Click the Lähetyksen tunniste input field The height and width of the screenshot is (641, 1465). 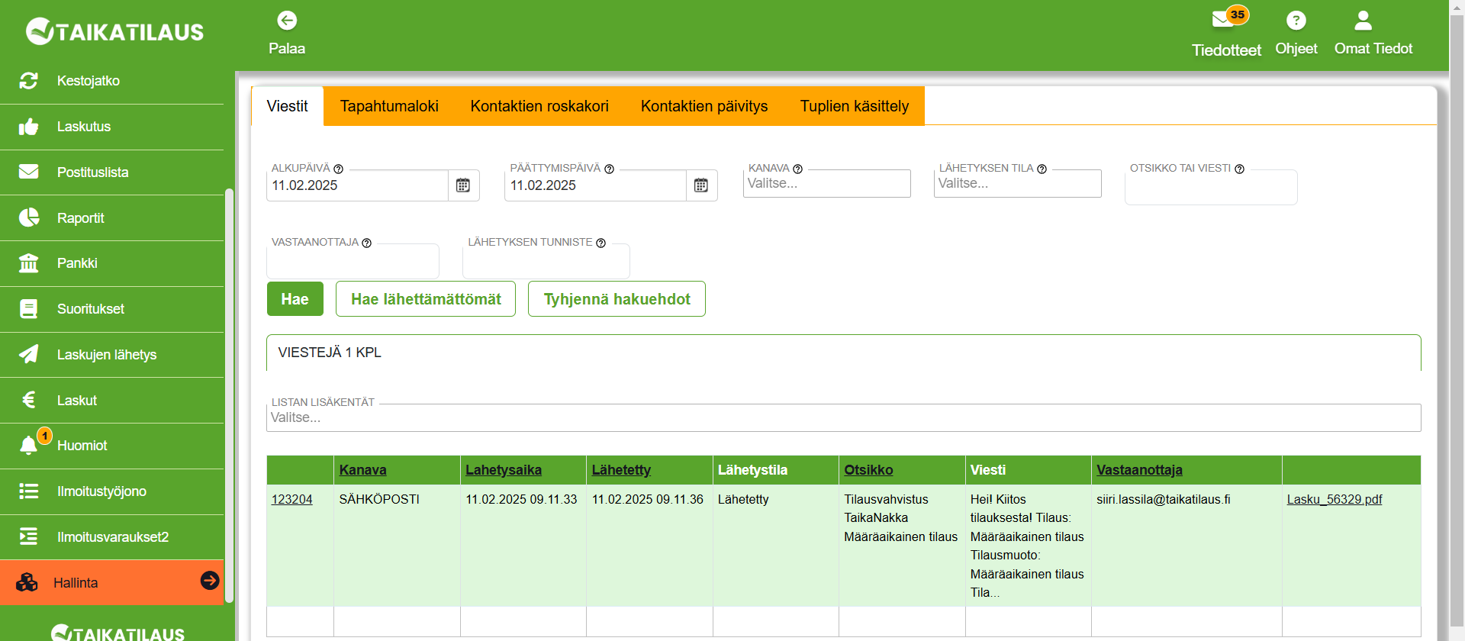point(546,262)
